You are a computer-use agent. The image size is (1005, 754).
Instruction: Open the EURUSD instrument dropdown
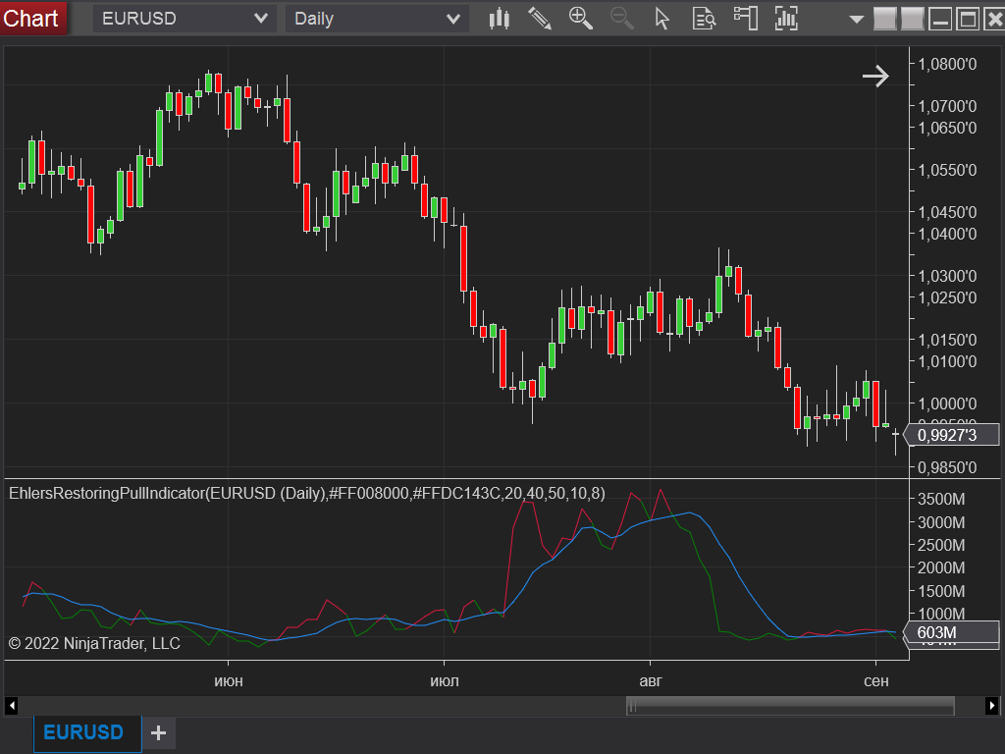coord(185,18)
